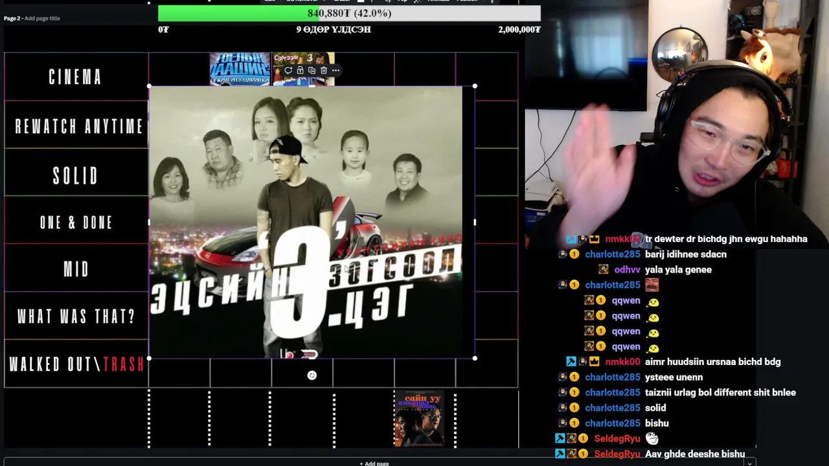Click the Add page button

pyautogui.click(x=374, y=463)
